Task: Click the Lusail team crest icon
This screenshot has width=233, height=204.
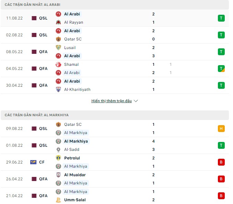Action: 58,48
